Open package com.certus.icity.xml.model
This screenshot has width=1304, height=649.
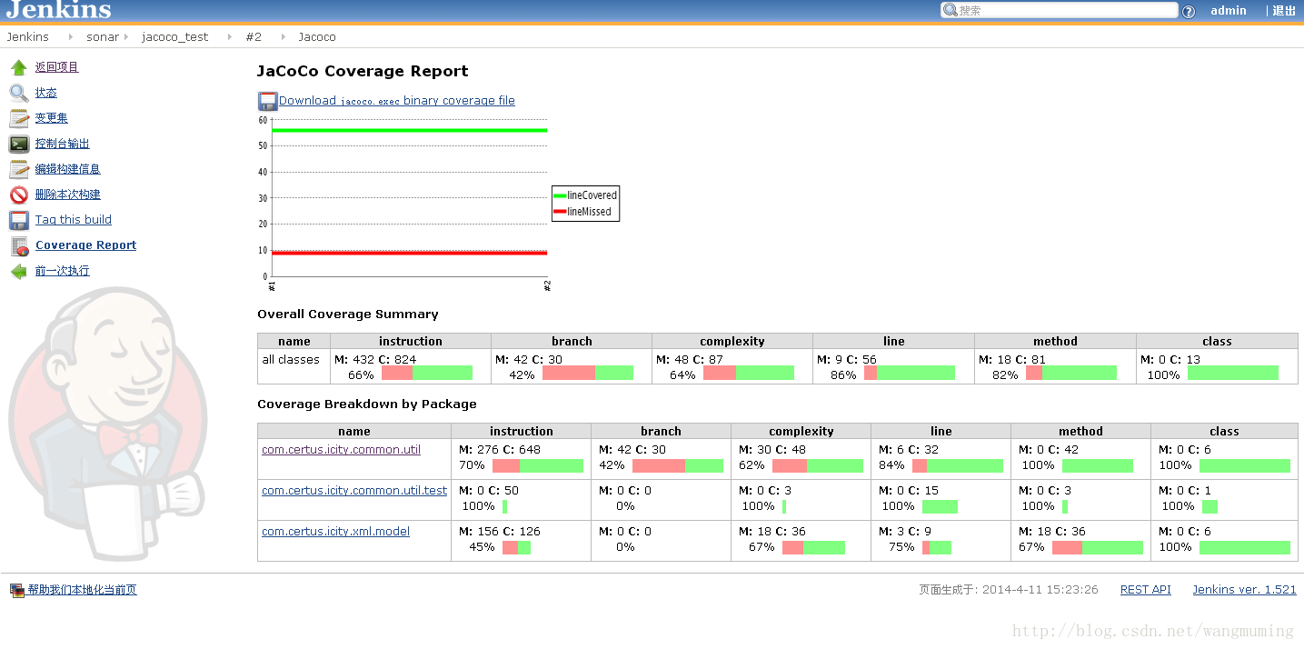[x=336, y=531]
